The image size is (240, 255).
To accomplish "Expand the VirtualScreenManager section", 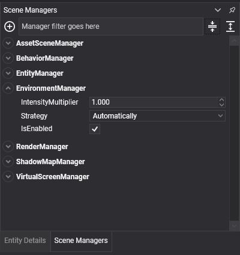I will click(8, 177).
